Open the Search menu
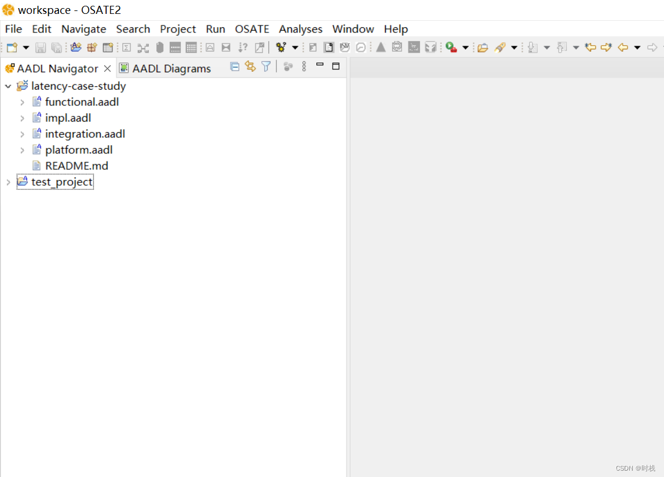The height and width of the screenshot is (477, 664). pyautogui.click(x=133, y=29)
